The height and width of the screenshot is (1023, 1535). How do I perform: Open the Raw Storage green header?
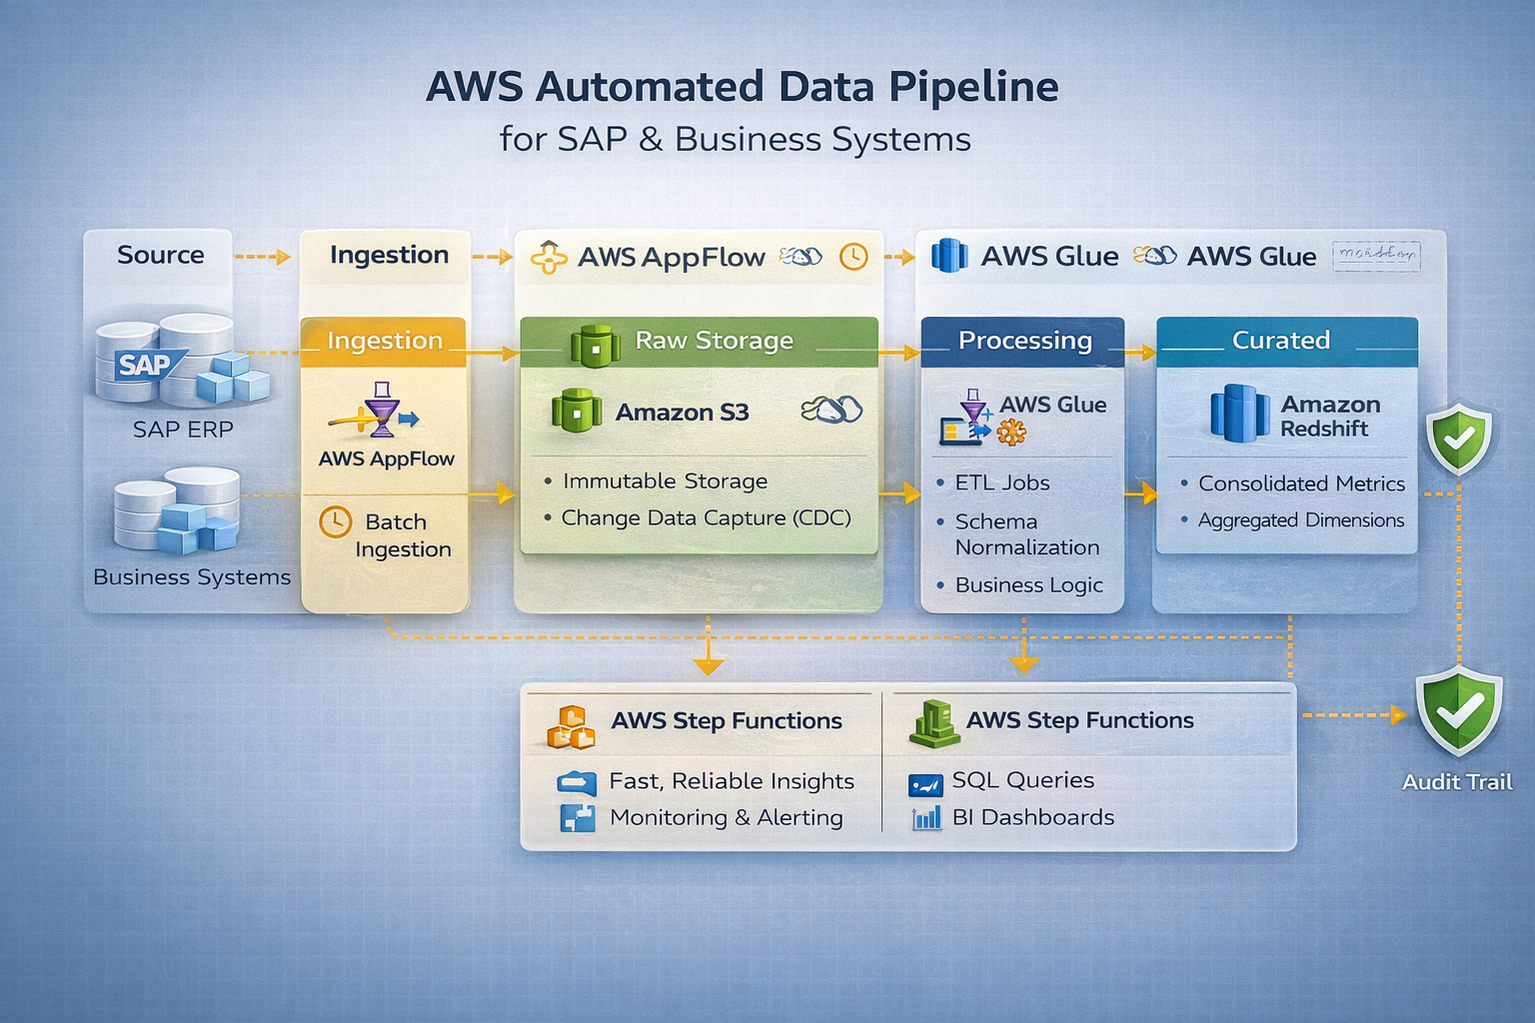pos(700,342)
